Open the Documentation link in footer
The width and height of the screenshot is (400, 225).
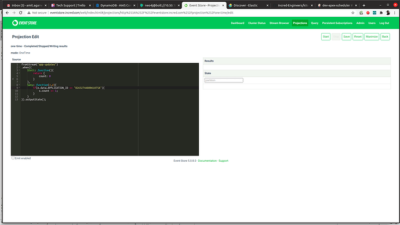(207, 161)
